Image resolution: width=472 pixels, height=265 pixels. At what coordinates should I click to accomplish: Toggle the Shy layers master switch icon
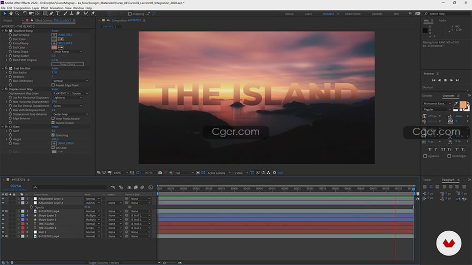point(129,187)
